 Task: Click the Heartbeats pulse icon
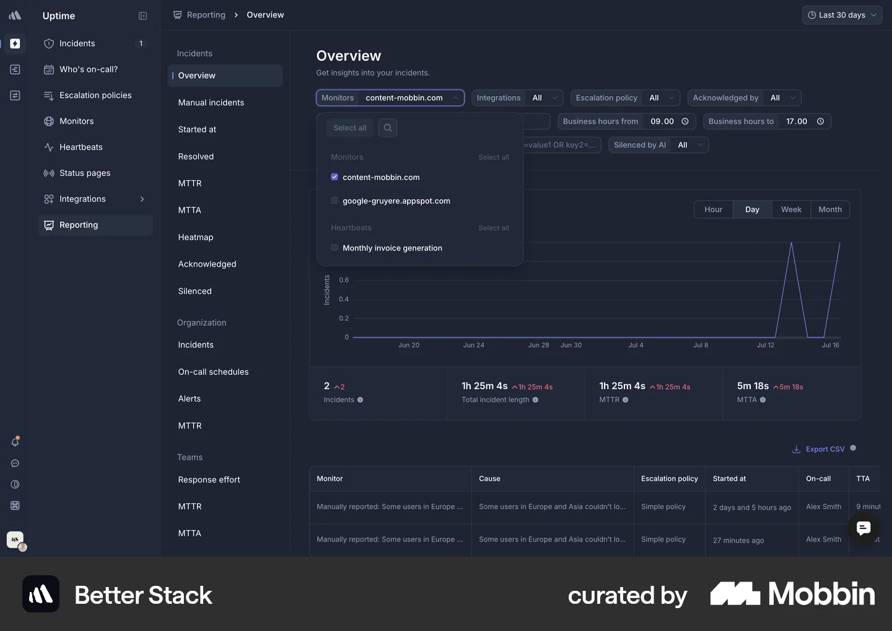(49, 147)
